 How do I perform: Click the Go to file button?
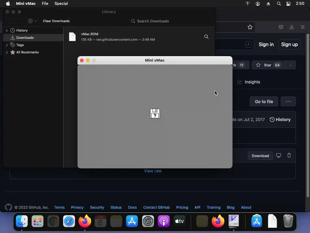coord(264,101)
